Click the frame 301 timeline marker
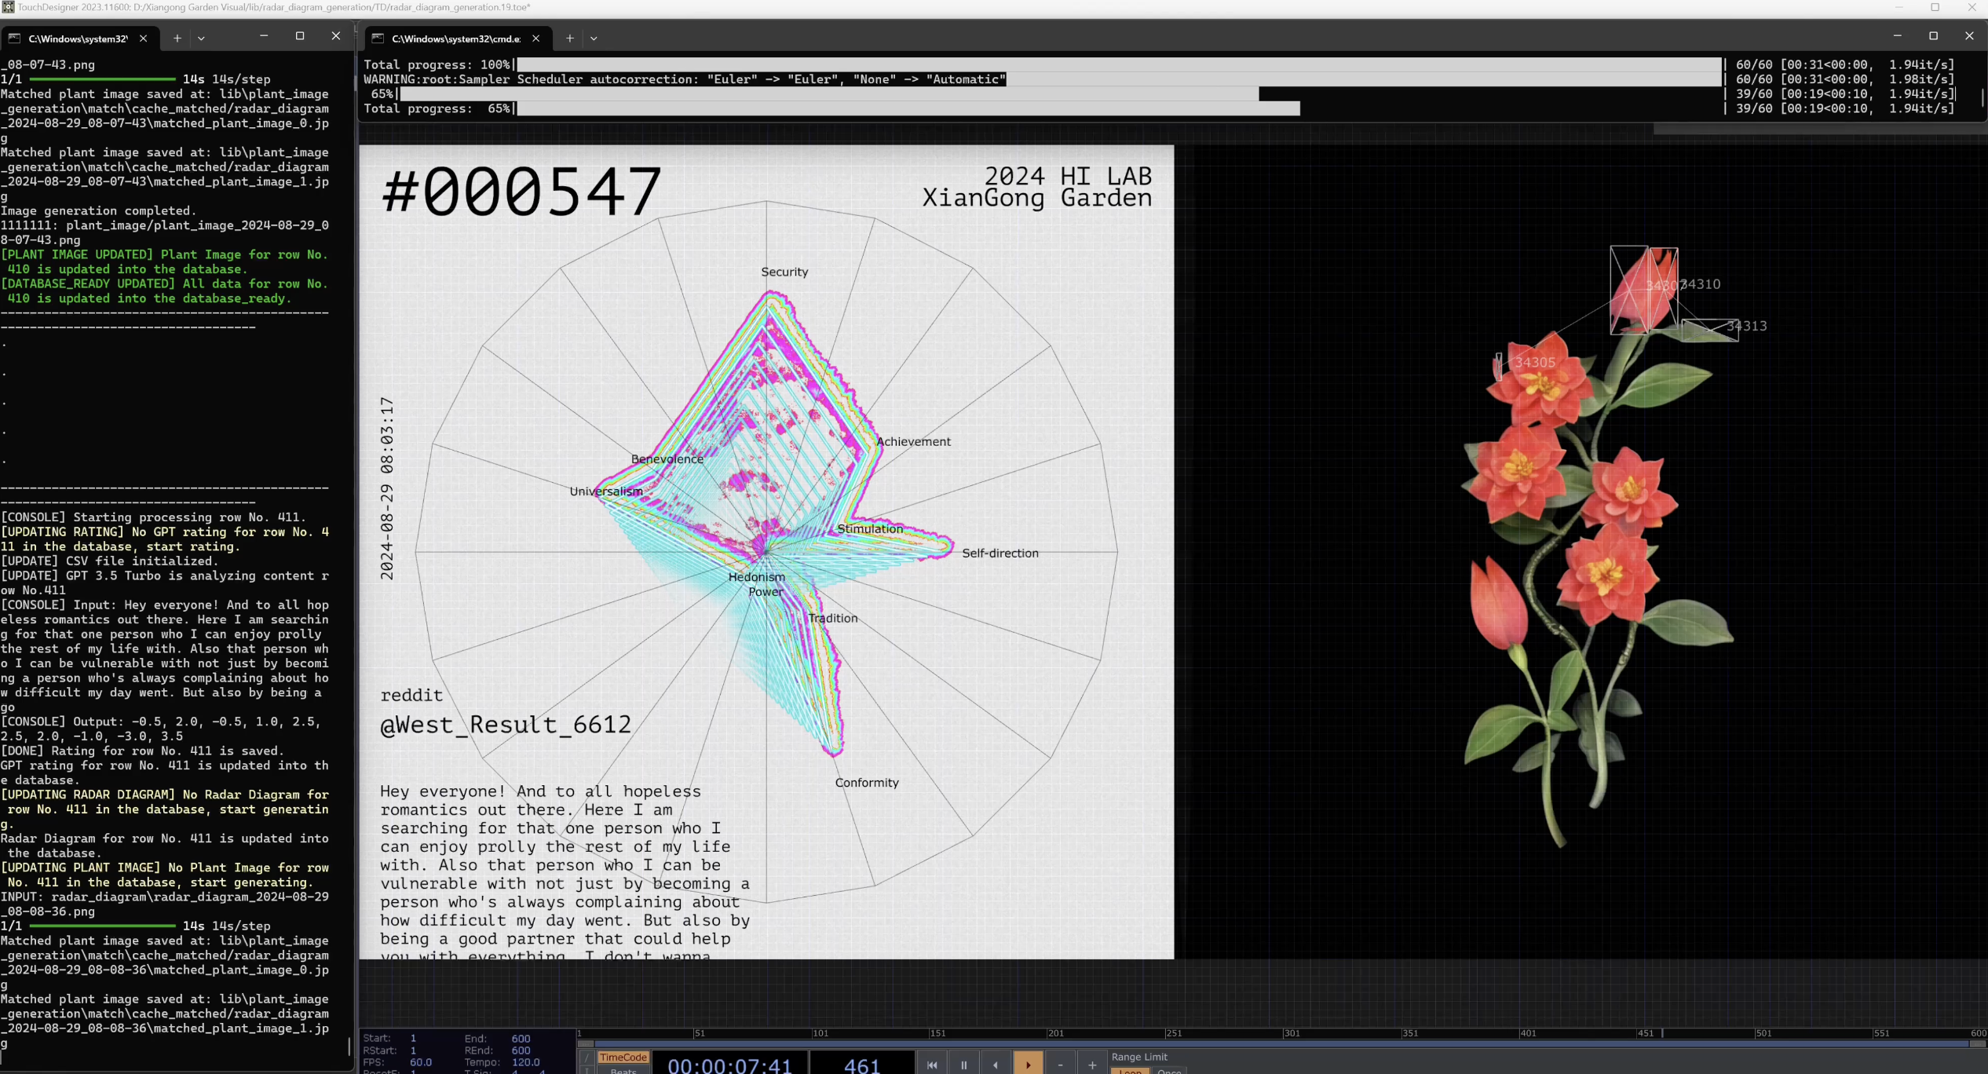This screenshot has height=1074, width=1988. pos(1291,1033)
